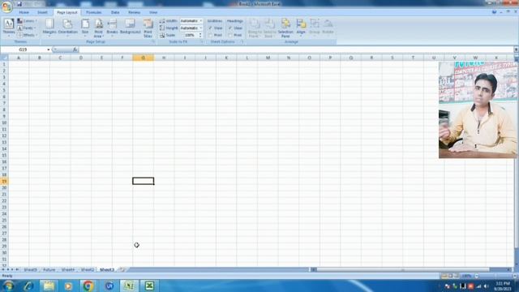The height and width of the screenshot is (292, 519).
Task: Select the Future worksheet tab
Action: click(x=49, y=270)
